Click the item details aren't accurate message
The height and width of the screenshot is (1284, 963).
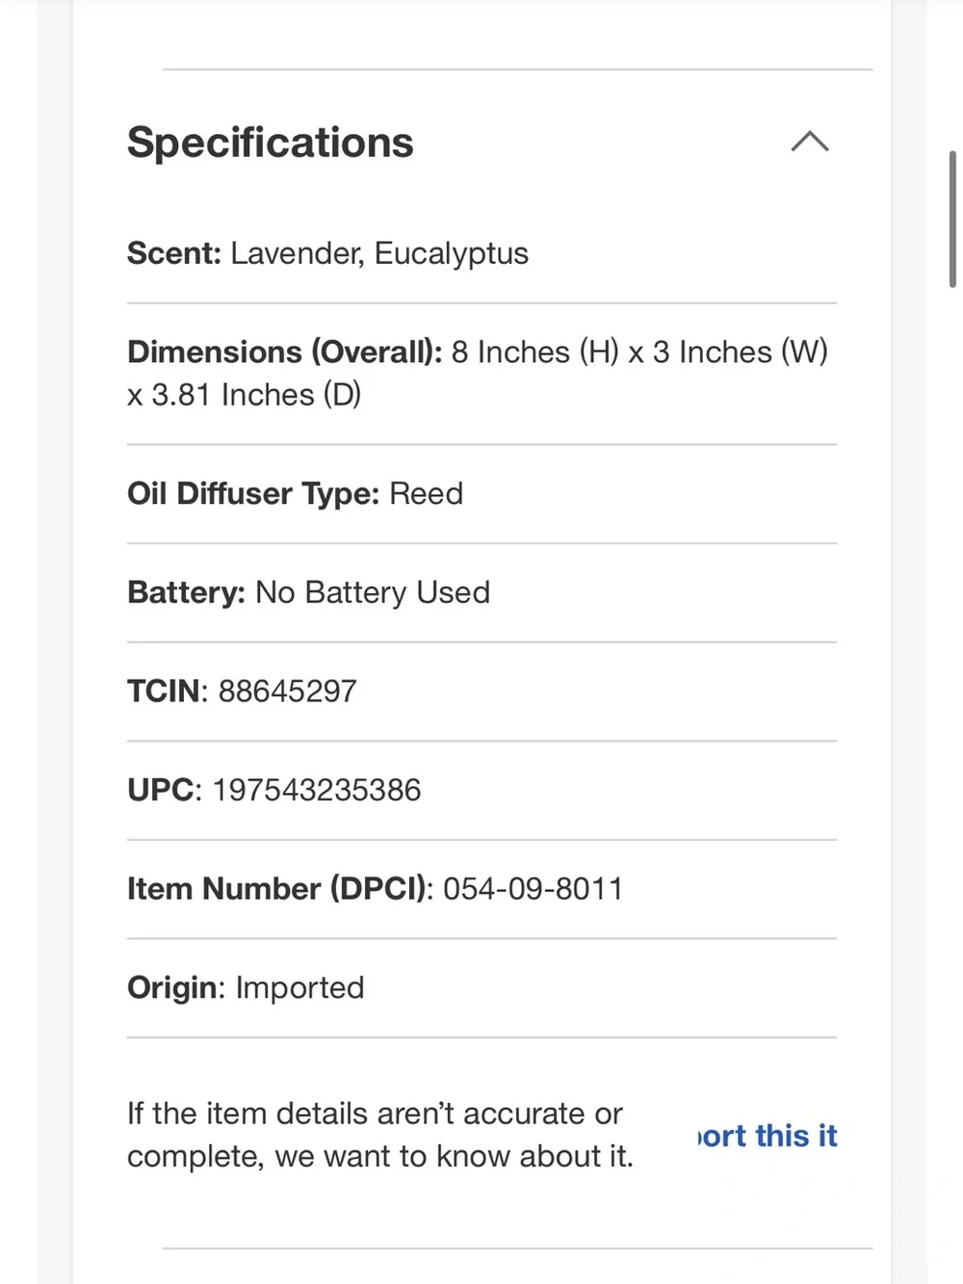[380, 1135]
